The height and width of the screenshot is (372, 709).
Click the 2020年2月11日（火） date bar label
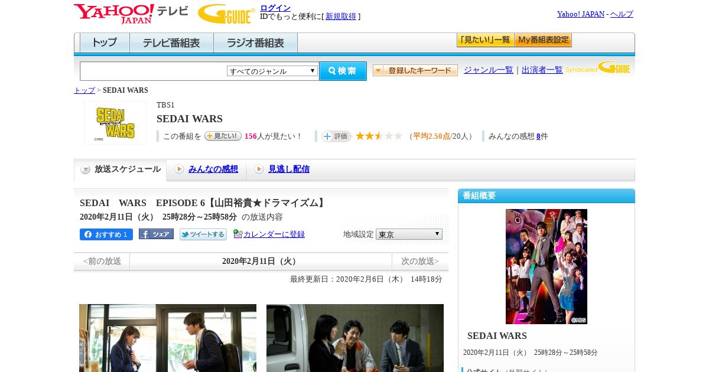(261, 262)
